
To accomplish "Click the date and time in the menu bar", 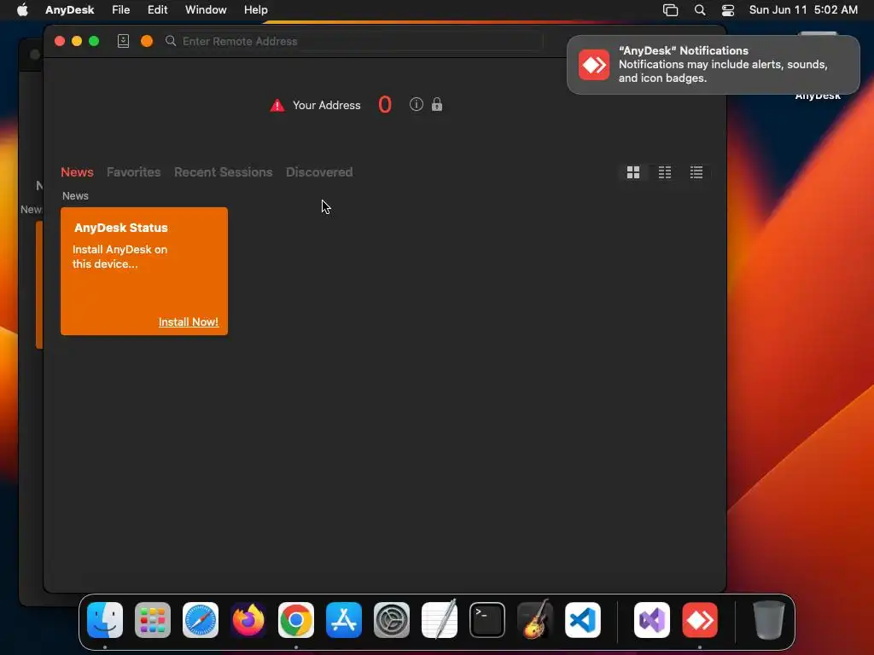I will tap(803, 10).
